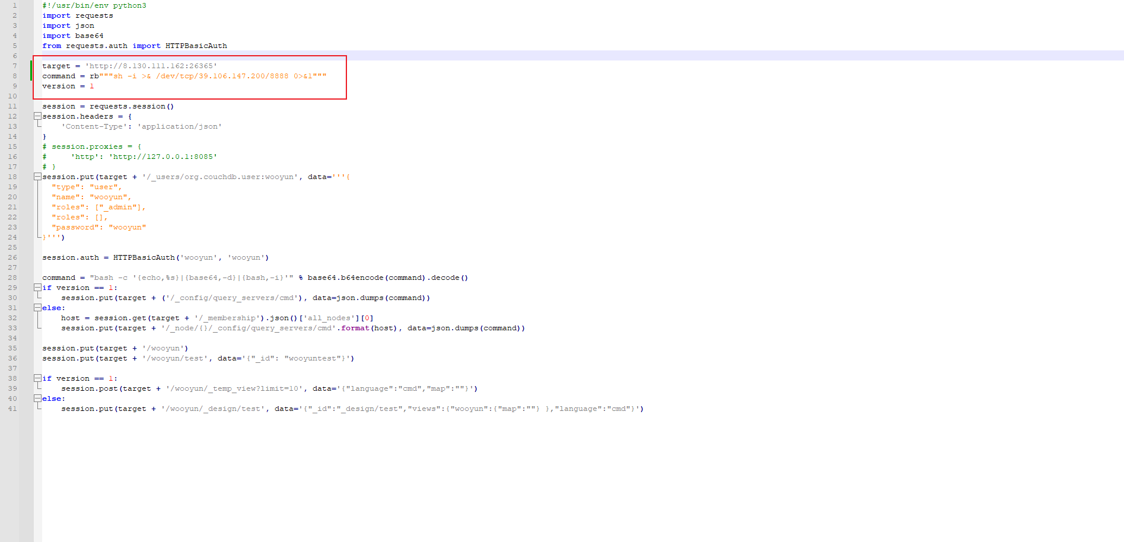Click the closing "}''')" on line 24

[x=54, y=237]
